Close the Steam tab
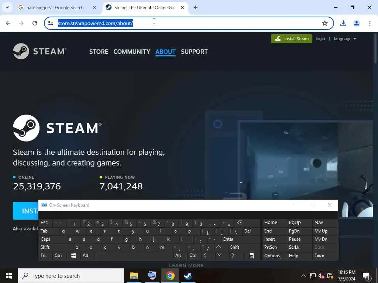The height and width of the screenshot is (283, 378). 182,7
